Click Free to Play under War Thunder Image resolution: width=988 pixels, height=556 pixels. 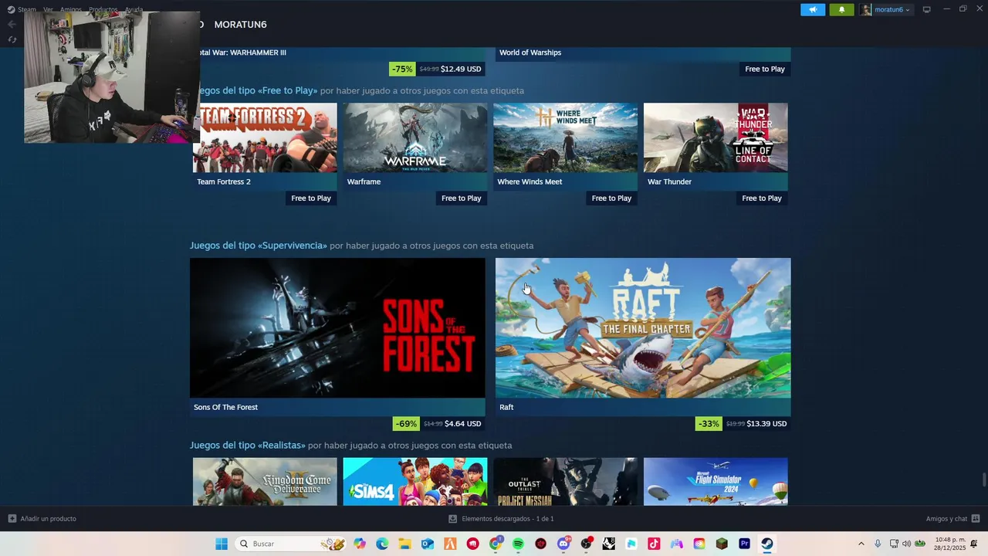pyautogui.click(x=762, y=198)
